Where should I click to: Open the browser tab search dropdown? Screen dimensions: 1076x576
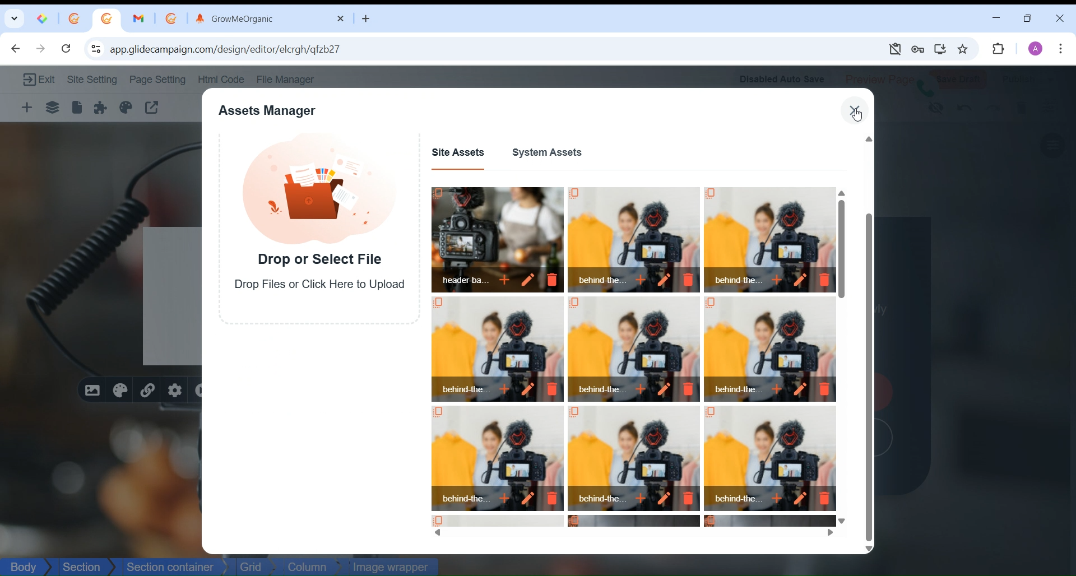(x=15, y=18)
